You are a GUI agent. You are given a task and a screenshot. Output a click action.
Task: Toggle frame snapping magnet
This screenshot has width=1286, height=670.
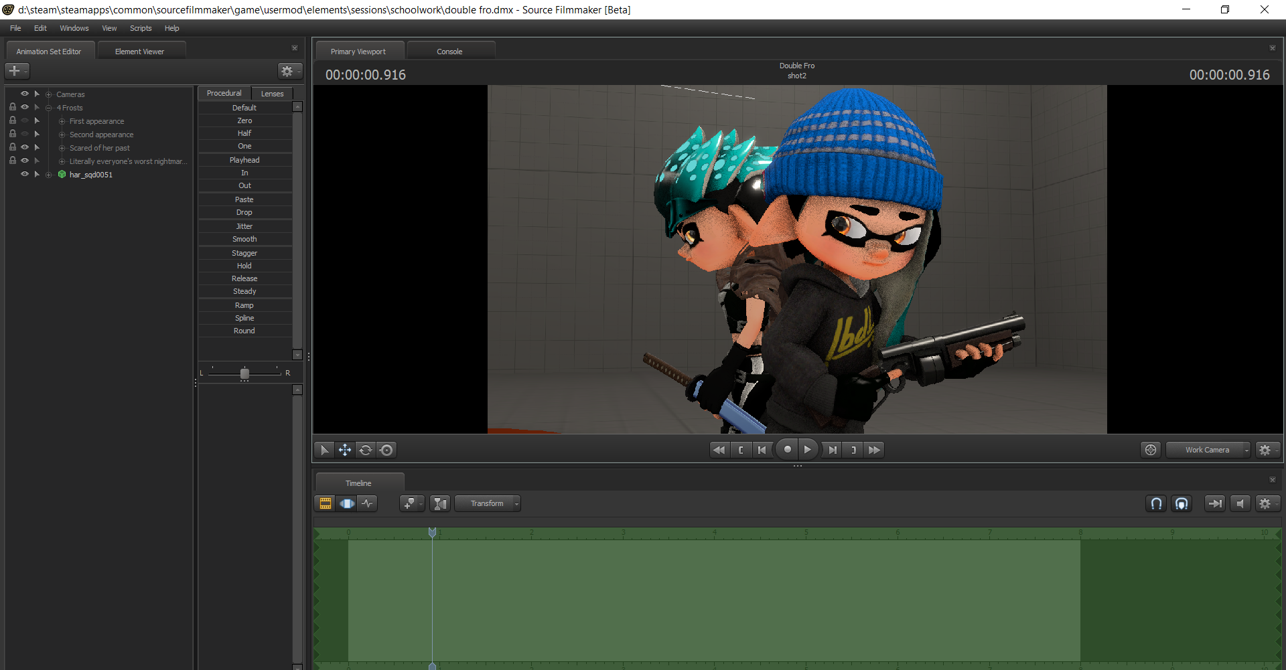[1157, 503]
